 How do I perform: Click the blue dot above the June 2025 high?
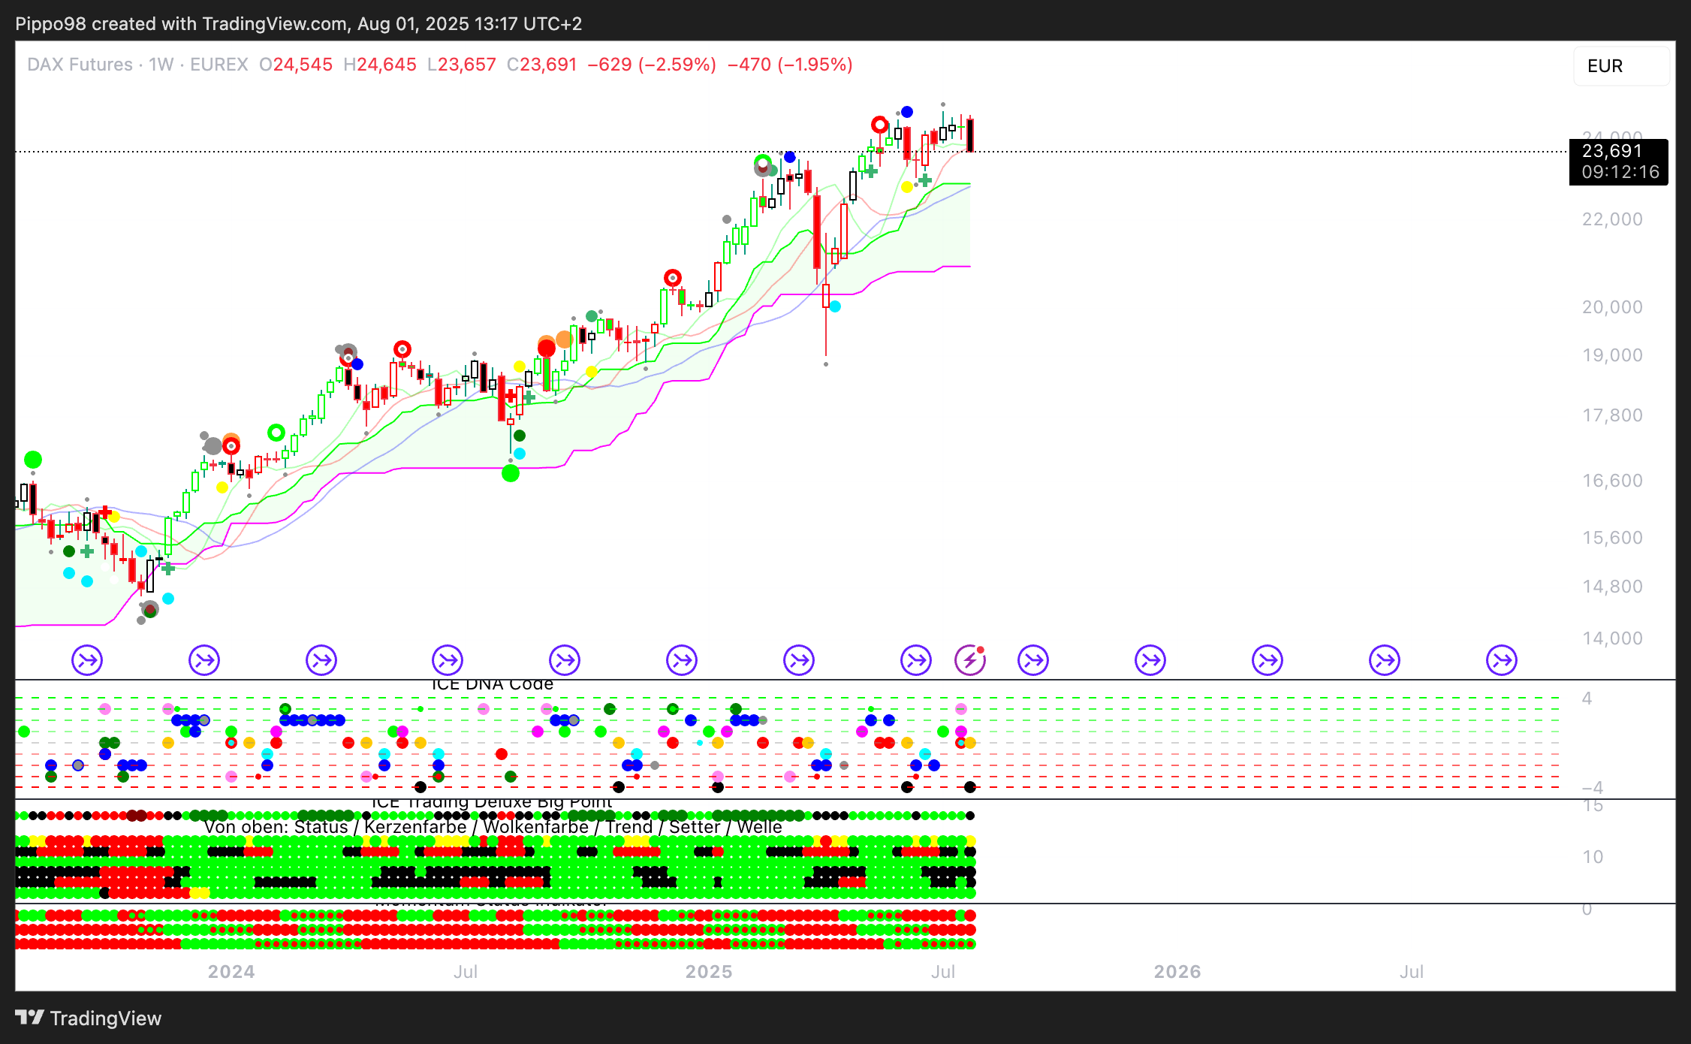(x=907, y=112)
